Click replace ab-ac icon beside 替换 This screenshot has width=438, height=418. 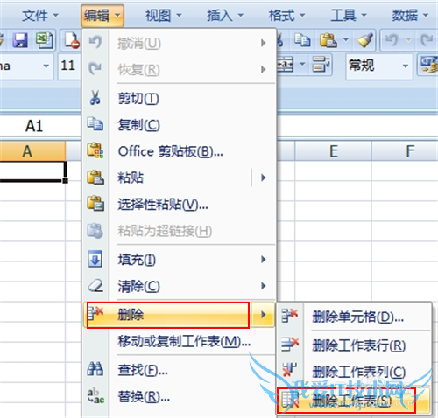pos(95,395)
